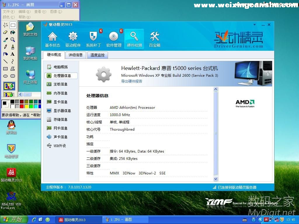Viewport: 299px width, 224px height.
Task: Switch to the 温度监控 tab
Action: tap(97, 55)
